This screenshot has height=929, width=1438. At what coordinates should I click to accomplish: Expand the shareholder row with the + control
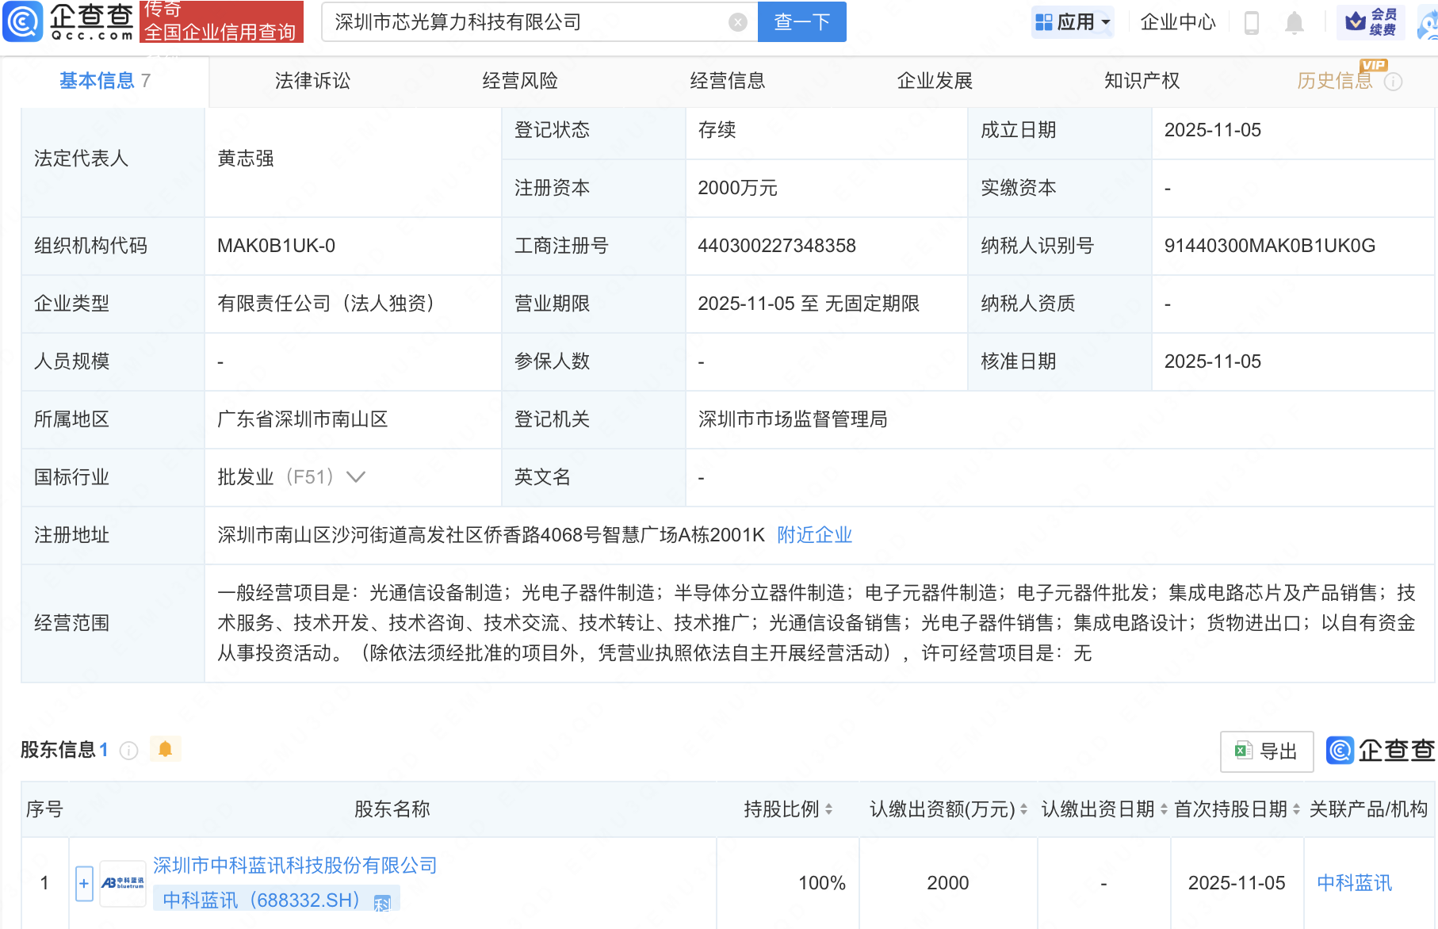pyautogui.click(x=83, y=882)
